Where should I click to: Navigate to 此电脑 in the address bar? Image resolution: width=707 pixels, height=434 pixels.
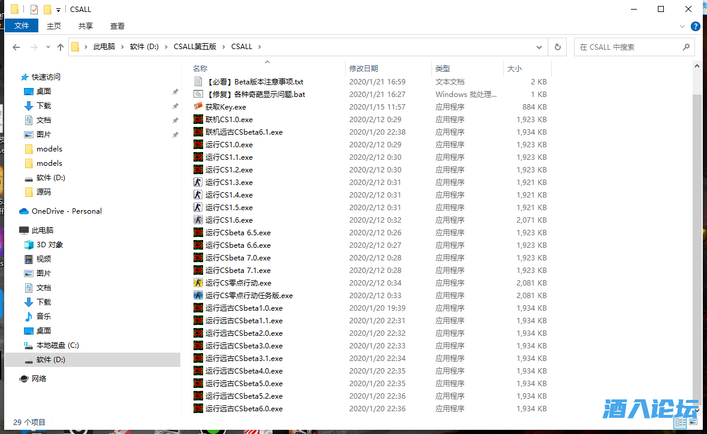click(104, 47)
